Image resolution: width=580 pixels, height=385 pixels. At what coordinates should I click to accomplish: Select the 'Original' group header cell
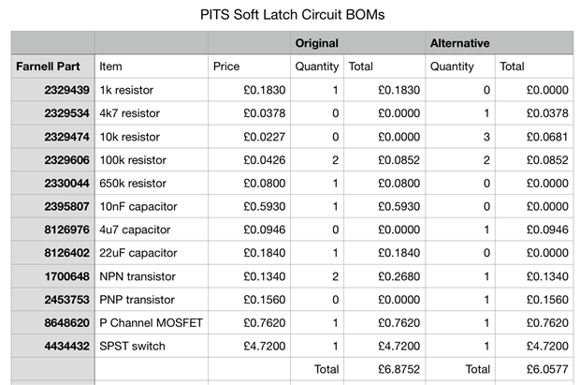tap(316, 43)
